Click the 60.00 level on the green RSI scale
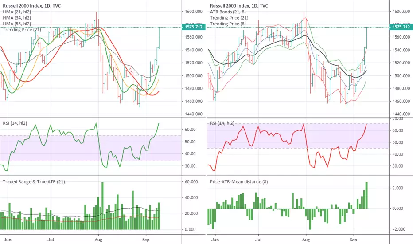The image size is (413, 244). point(190,129)
